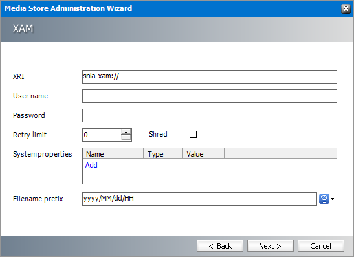Click inside the Retry limit number field
The image size is (354, 257).
pyautogui.click(x=102, y=135)
